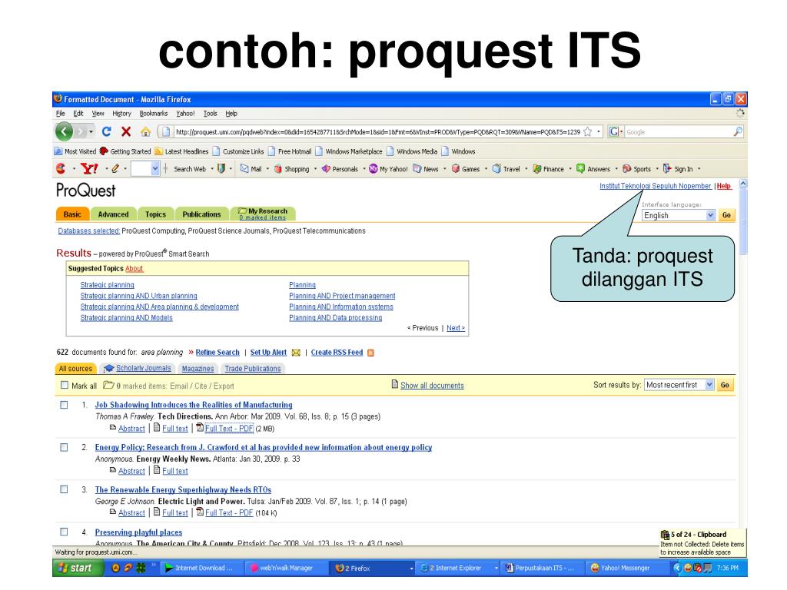
Task: Stop loading with the red X icon
Action: click(126, 132)
